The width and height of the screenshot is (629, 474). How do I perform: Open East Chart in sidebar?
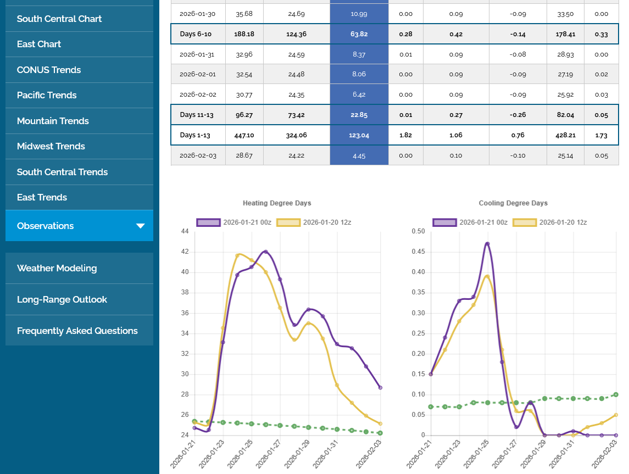click(39, 44)
